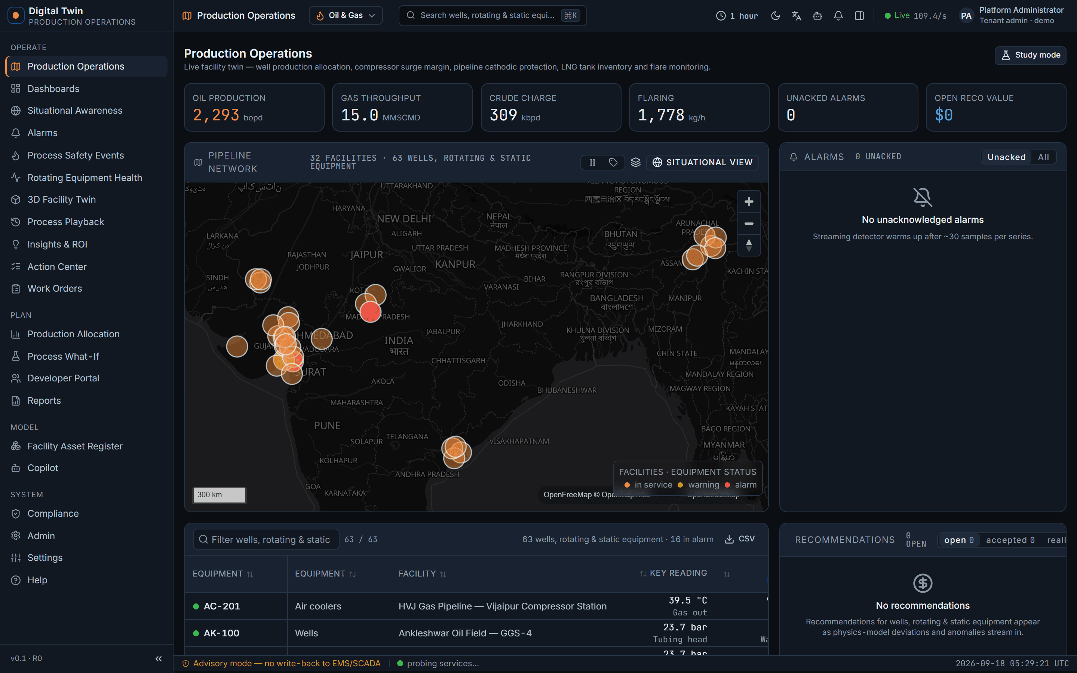Select the accepted recommendations tab
This screenshot has width=1077, height=673.
pyautogui.click(x=1010, y=540)
